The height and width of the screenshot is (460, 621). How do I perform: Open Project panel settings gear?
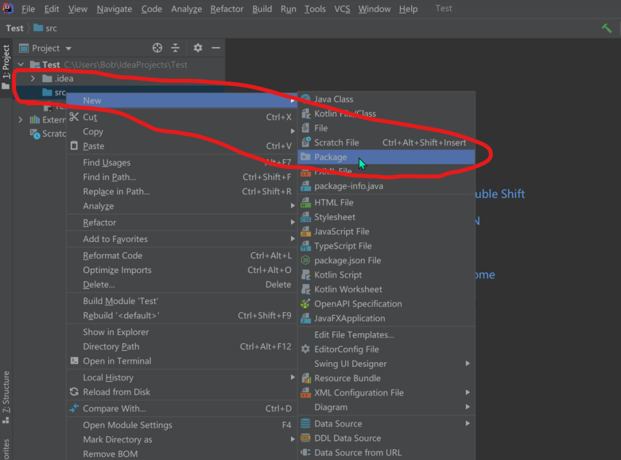[x=198, y=48]
